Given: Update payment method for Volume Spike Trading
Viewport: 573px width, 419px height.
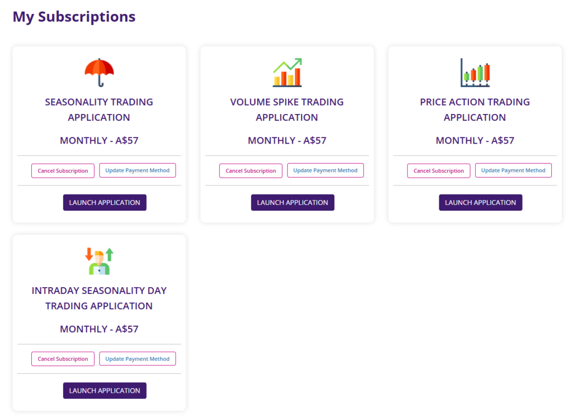Looking at the screenshot, I should pyautogui.click(x=326, y=170).
